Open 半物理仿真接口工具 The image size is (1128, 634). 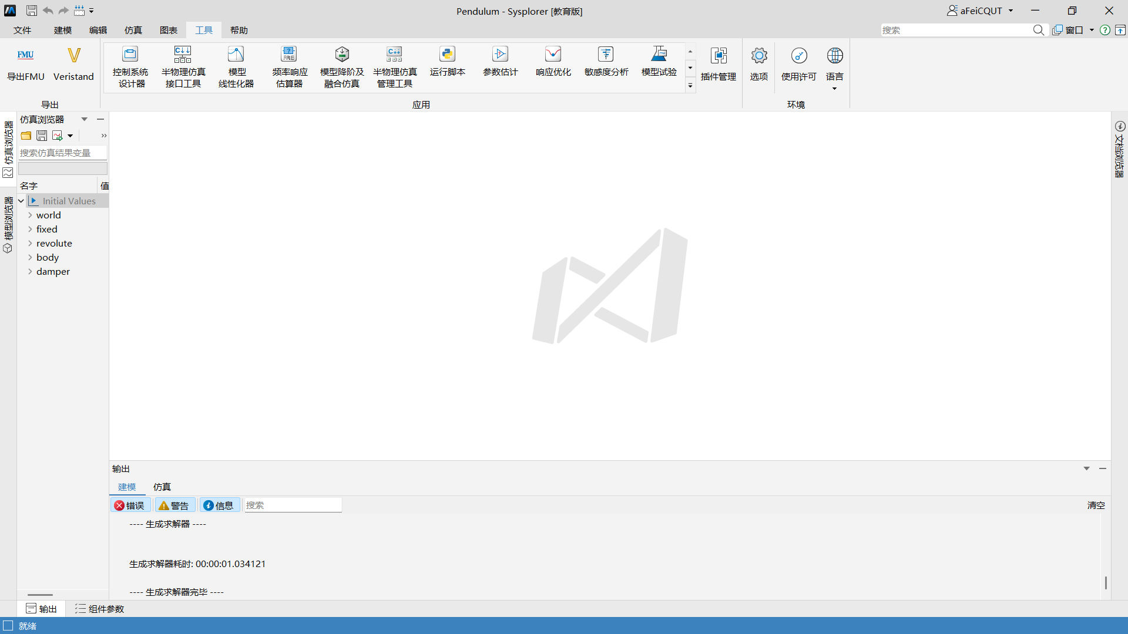coord(183,66)
